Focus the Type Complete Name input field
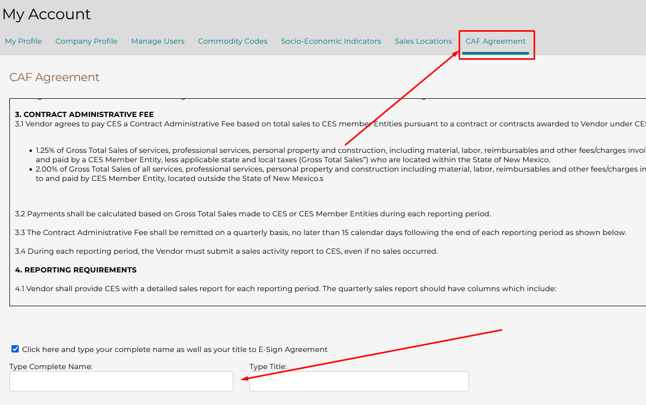646x405 pixels. (x=121, y=381)
